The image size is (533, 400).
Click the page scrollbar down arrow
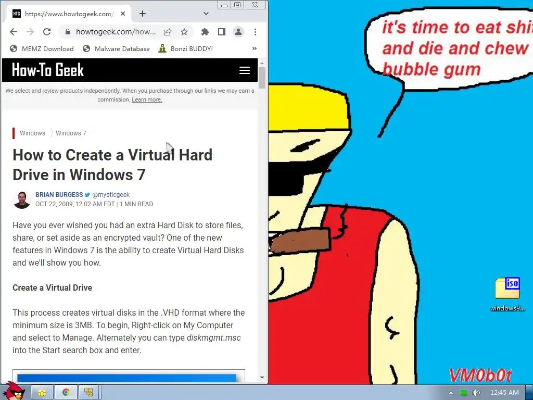pyautogui.click(x=262, y=377)
